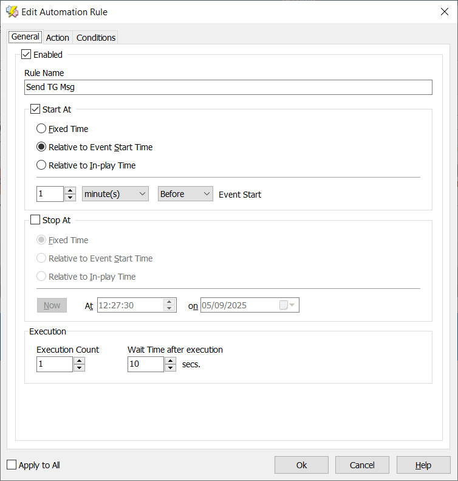Increment the Execution Count spinner
This screenshot has width=458, height=481.
click(79, 361)
